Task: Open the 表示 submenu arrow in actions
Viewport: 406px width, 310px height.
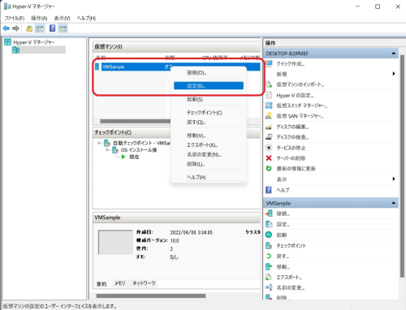Action: (394, 179)
